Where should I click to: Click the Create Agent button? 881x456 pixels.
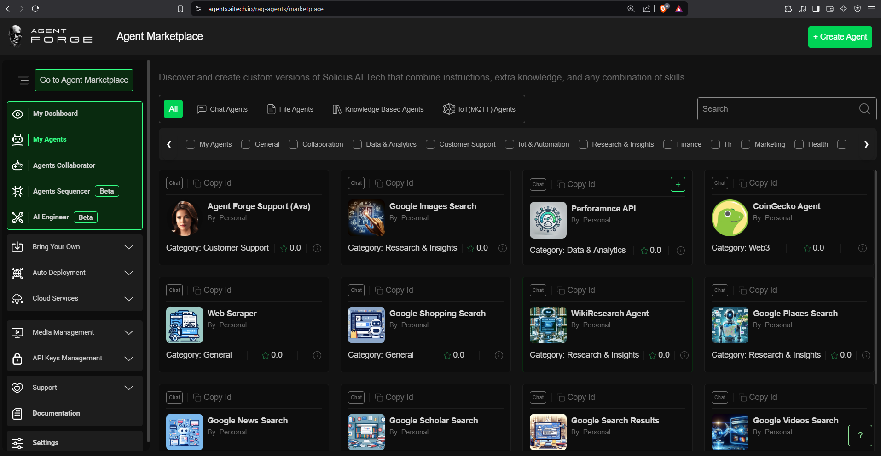point(840,37)
